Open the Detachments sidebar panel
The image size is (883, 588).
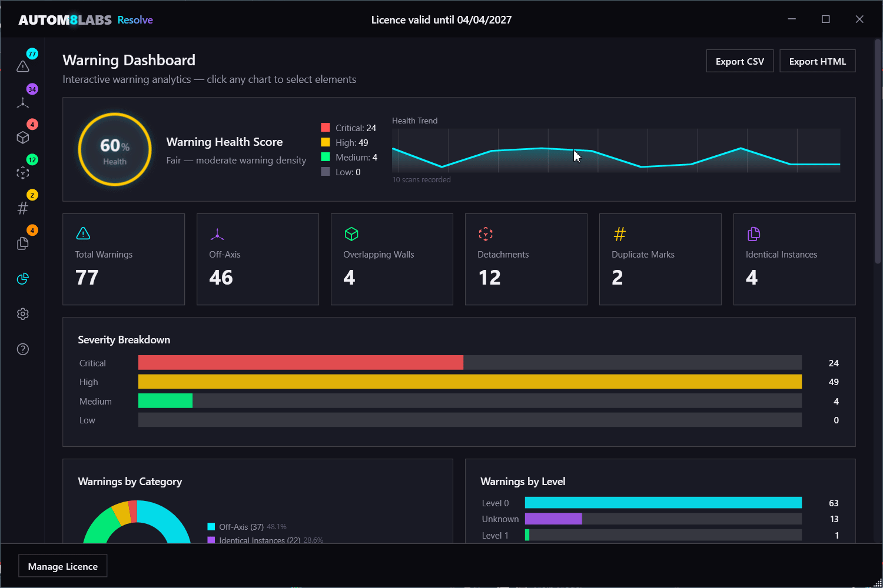click(22, 172)
